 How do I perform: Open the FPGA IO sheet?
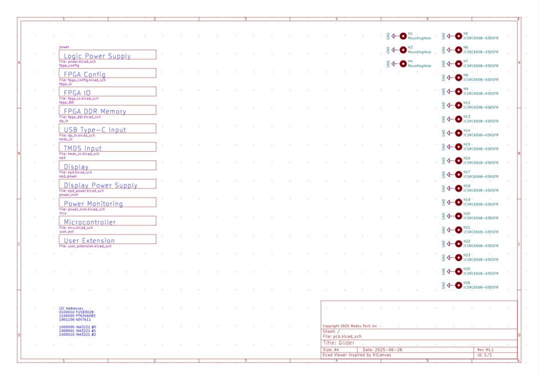tap(107, 91)
